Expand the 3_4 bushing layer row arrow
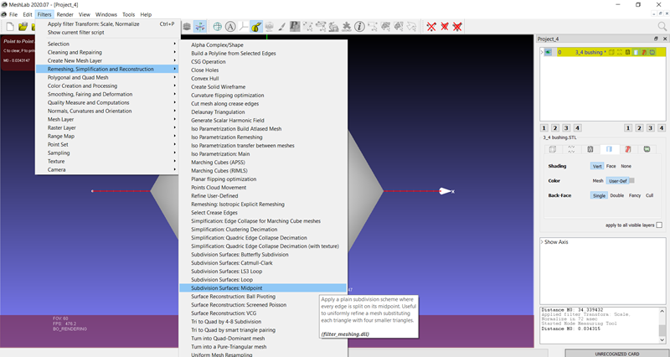Viewport: 670px width, 357px height. (x=542, y=52)
